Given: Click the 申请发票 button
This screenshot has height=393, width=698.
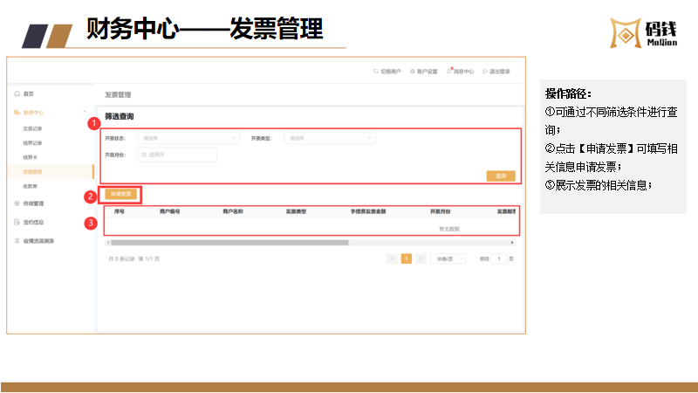Looking at the screenshot, I should coord(120,194).
